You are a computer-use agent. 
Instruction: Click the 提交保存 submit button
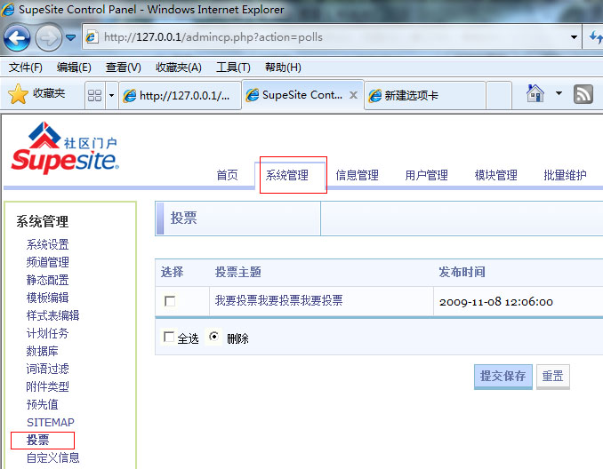(503, 377)
